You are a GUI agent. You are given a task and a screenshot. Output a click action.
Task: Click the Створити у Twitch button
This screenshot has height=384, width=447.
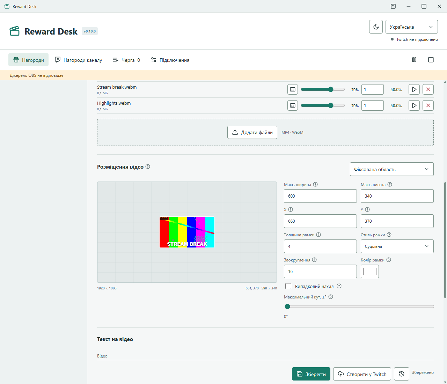(x=362, y=374)
